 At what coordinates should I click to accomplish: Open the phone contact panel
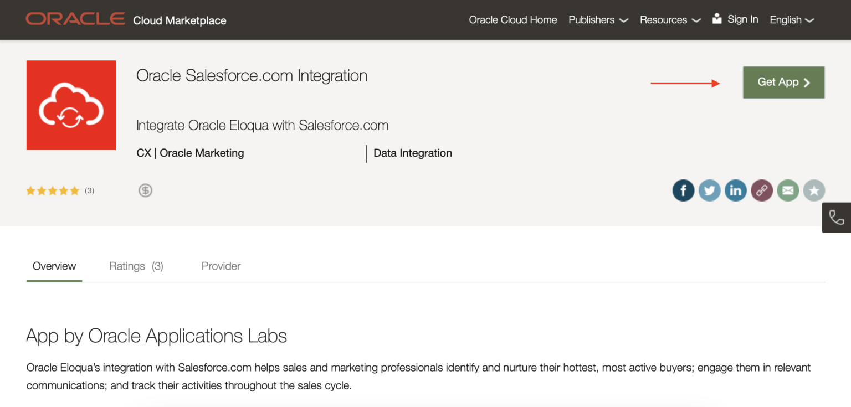click(837, 217)
